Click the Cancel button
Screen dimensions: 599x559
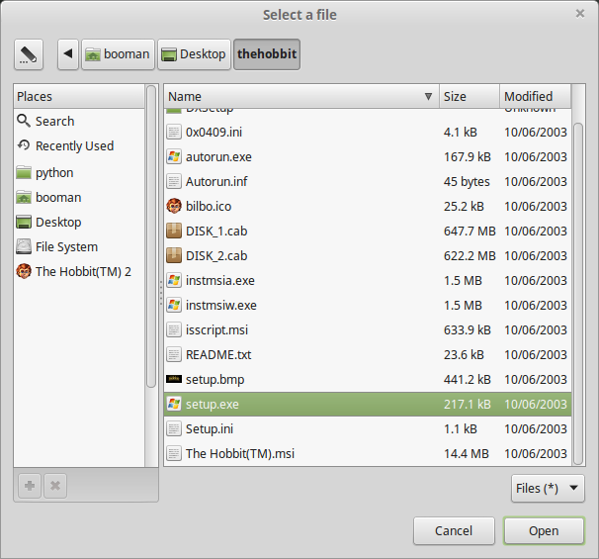click(454, 530)
